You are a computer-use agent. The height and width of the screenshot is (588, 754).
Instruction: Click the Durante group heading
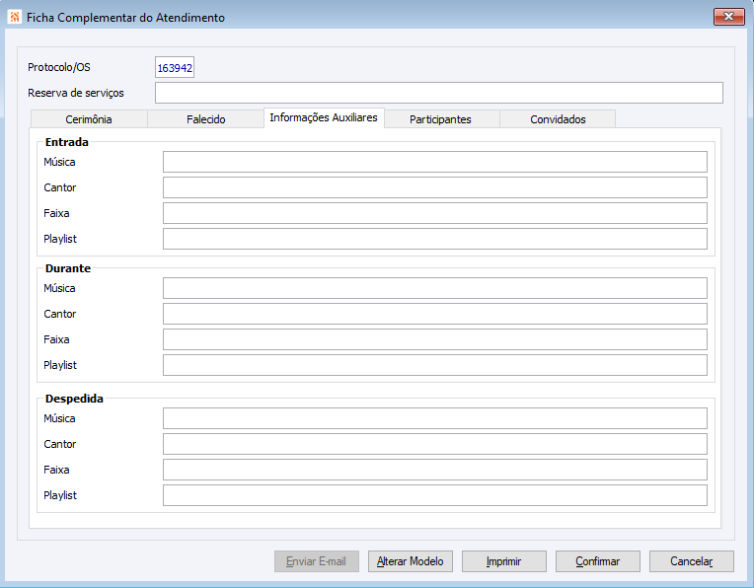point(68,268)
